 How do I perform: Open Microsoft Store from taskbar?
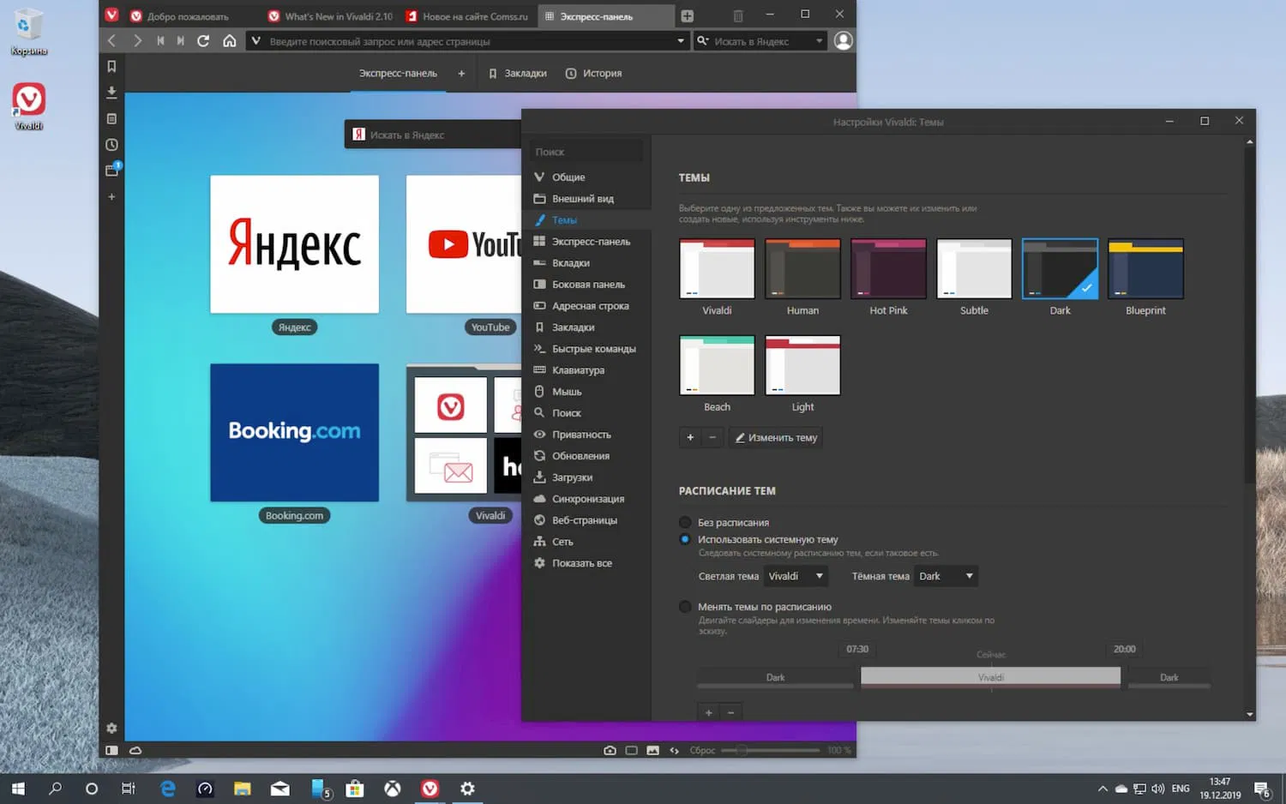355,789
